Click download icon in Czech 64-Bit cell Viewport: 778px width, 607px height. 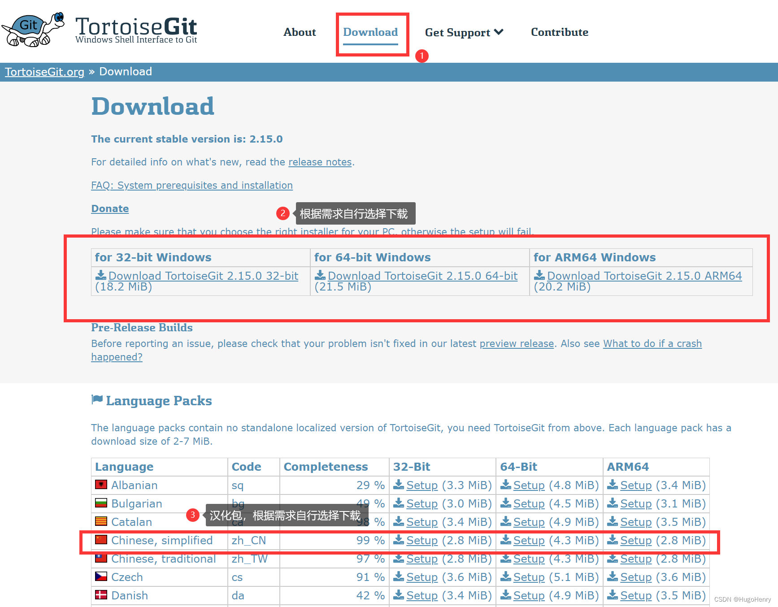506,576
